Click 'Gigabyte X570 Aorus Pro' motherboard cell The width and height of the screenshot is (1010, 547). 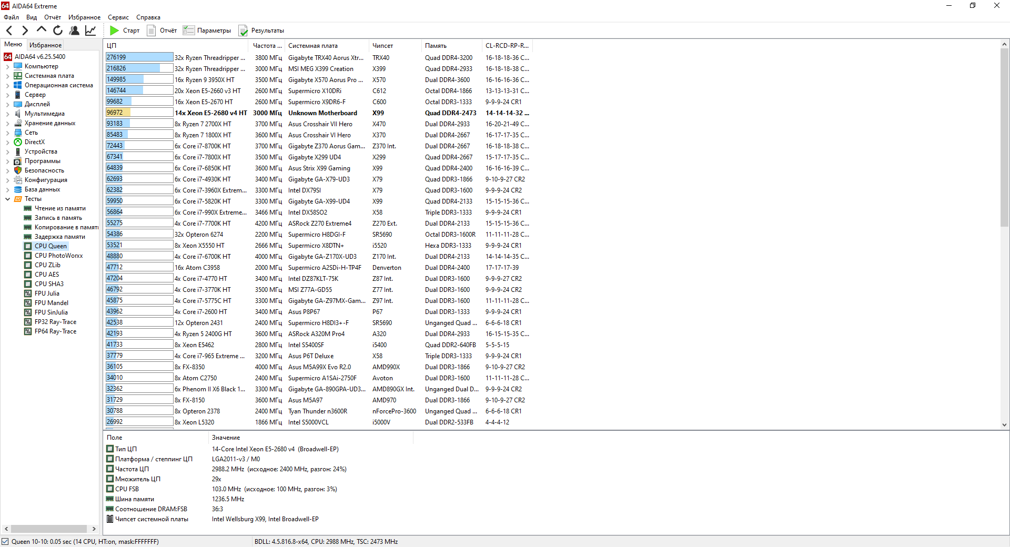(326, 80)
